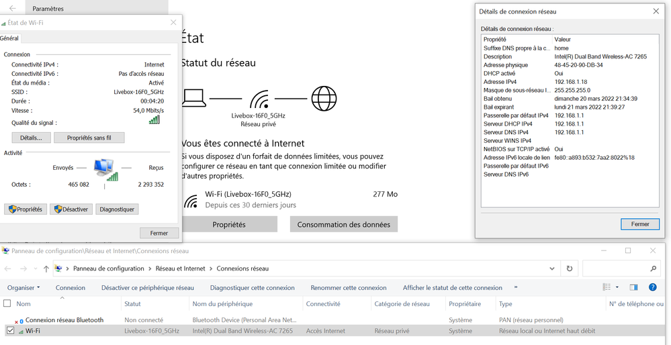Click the up-arrow navigation button in Explorer
Image resolution: width=671 pixels, height=345 pixels.
pos(46,268)
